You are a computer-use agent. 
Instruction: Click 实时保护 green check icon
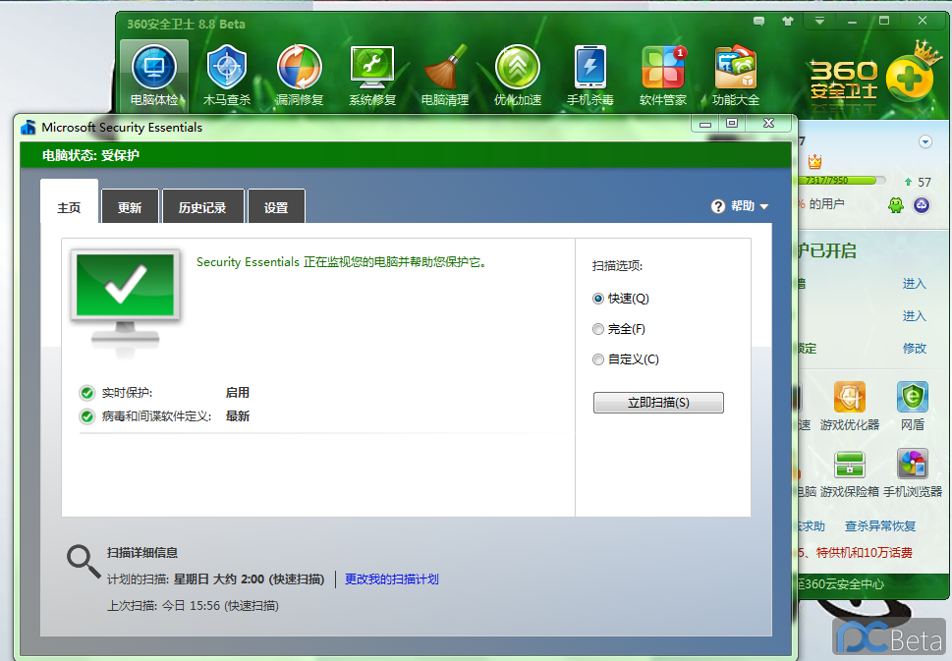86,393
